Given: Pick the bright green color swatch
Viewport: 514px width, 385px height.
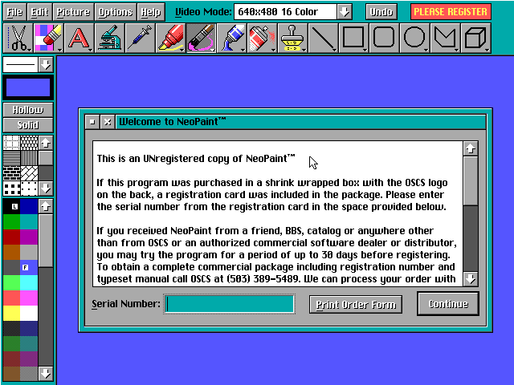Looking at the screenshot, I should pyautogui.click(x=12, y=283).
